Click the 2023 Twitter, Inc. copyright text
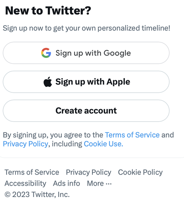Viewport: 184px width, 207px height. (41, 194)
